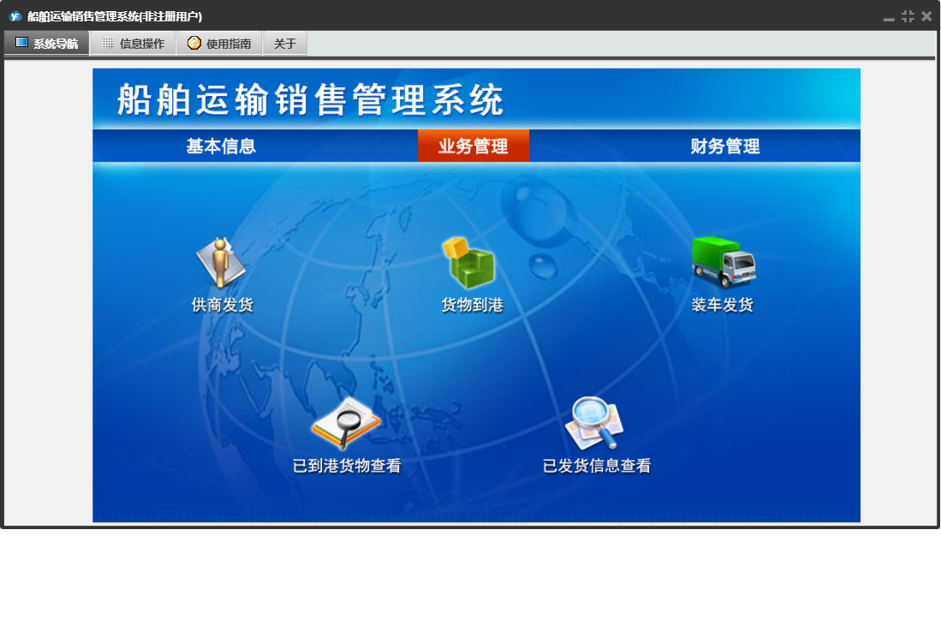Select the 财务管理 section tab
941x619 pixels.
point(725,146)
